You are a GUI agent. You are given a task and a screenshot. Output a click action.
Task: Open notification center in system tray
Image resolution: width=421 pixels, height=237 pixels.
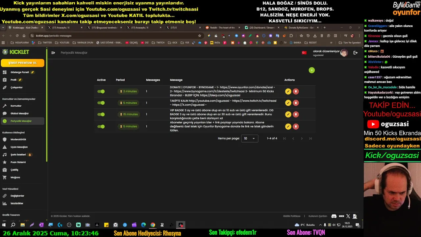coord(358,225)
